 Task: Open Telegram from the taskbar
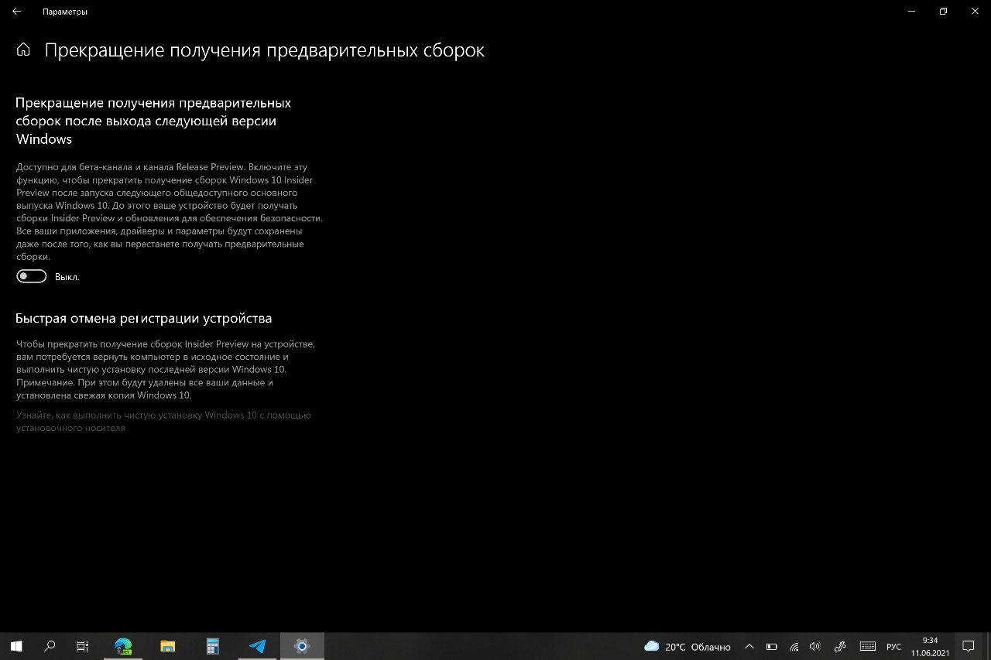click(257, 646)
